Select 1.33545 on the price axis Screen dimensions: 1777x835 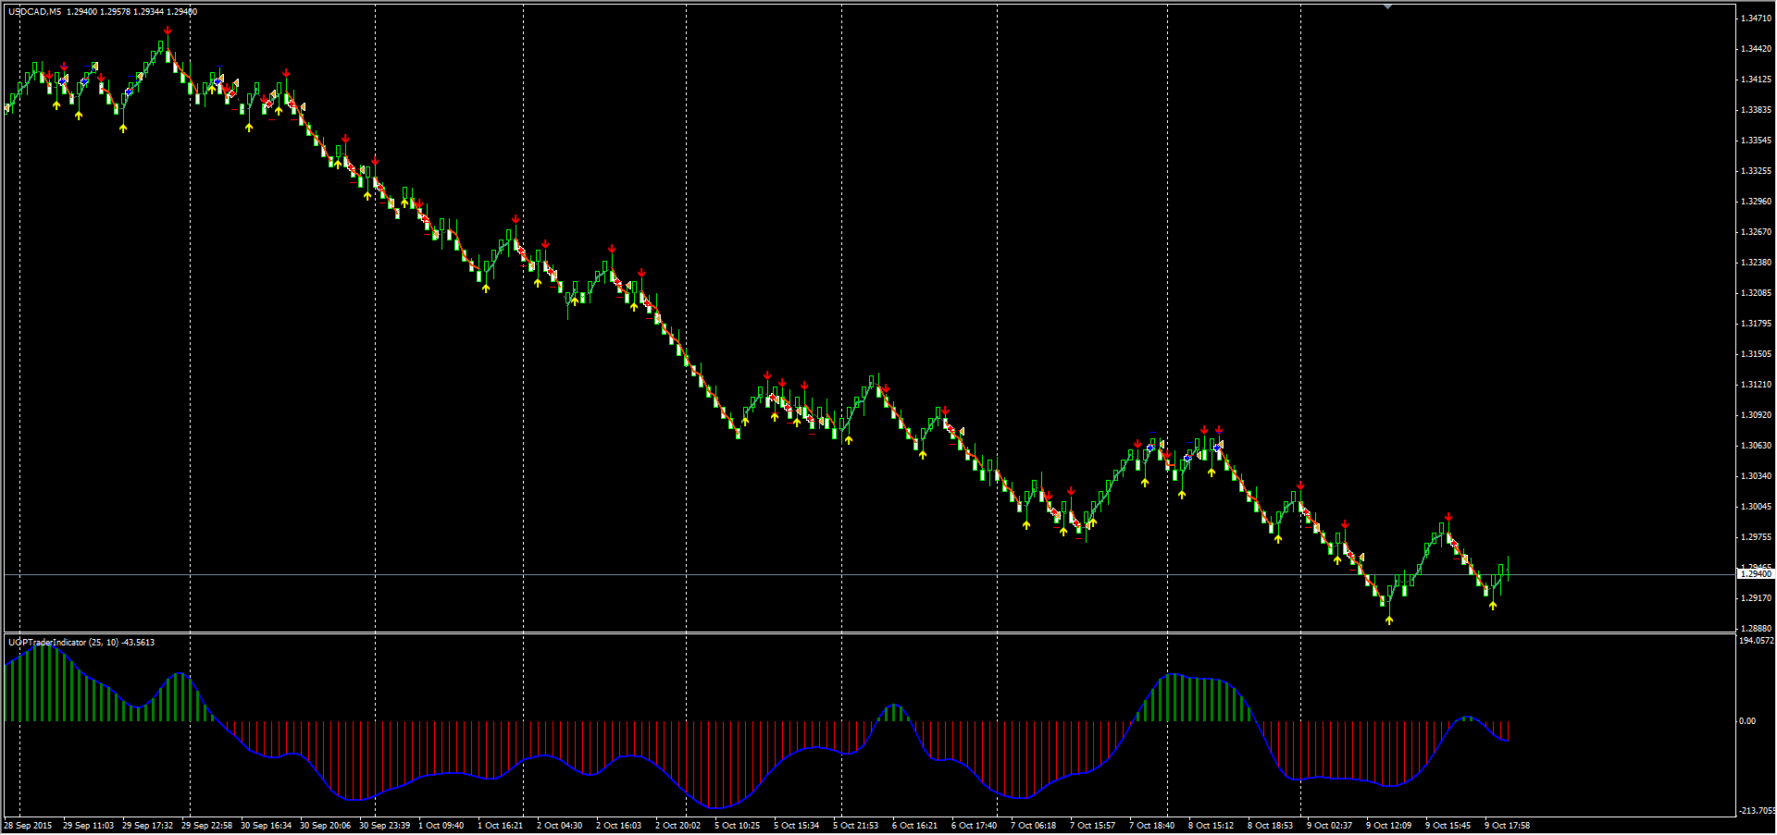(1756, 141)
